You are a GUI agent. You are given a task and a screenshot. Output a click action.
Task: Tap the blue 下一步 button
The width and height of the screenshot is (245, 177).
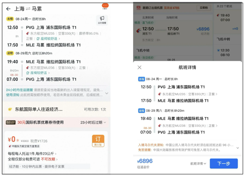tap(224, 163)
